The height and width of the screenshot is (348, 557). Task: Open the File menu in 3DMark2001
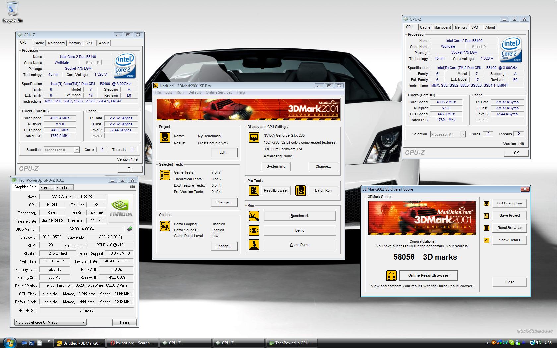pos(158,92)
